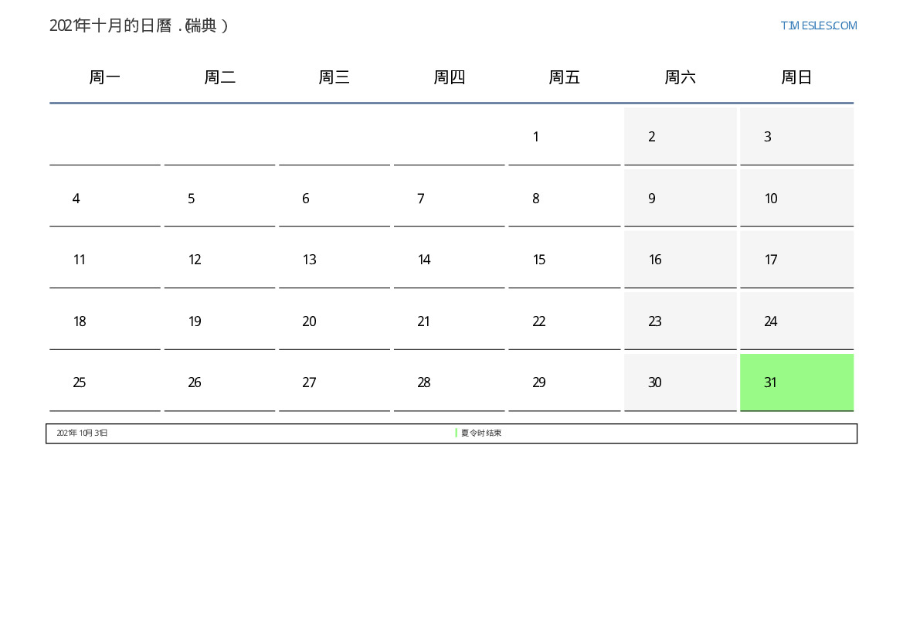
Task: Select the date 10 cell
Action: [796, 199]
